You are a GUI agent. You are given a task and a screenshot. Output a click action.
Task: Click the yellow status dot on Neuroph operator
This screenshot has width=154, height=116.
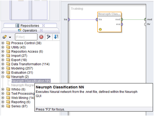(x=100, y=29)
